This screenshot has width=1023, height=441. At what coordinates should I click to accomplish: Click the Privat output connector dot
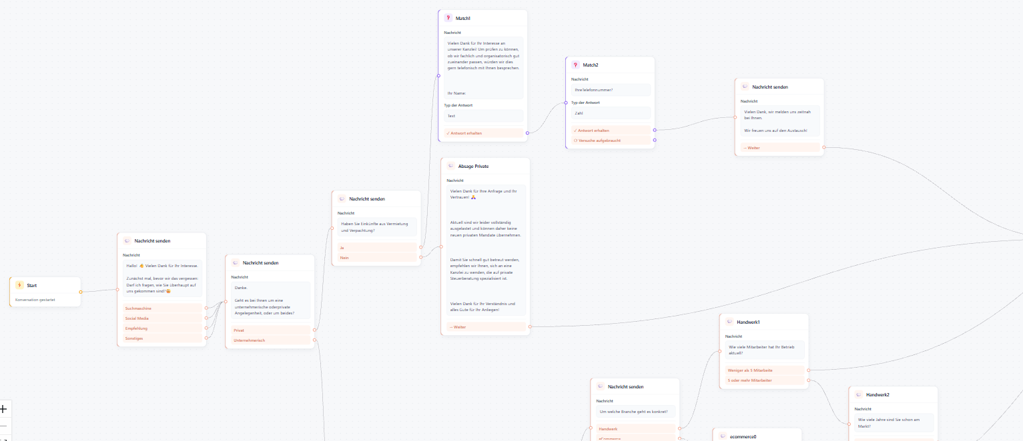(x=314, y=330)
